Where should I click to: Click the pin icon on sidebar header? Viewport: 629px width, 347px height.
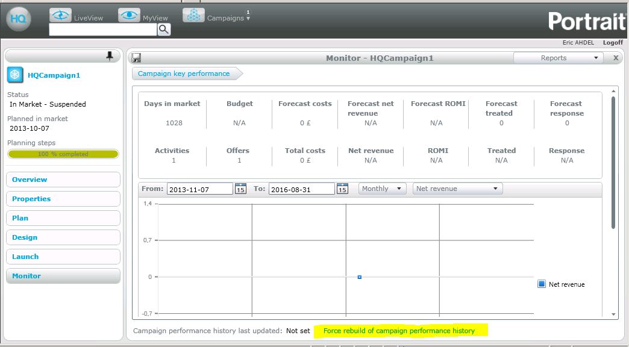pos(110,56)
